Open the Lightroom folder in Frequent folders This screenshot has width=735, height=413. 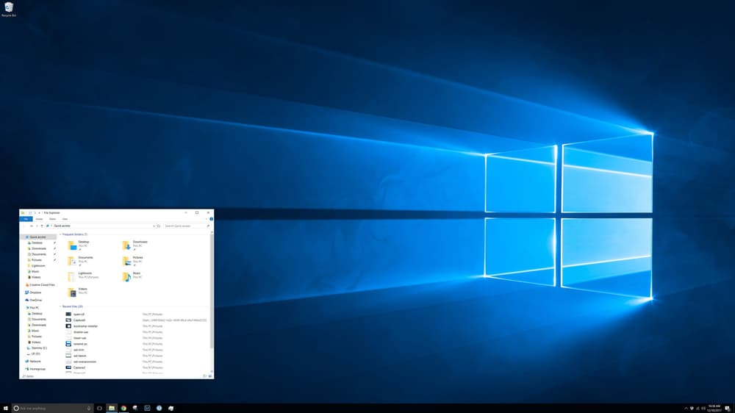(x=83, y=276)
